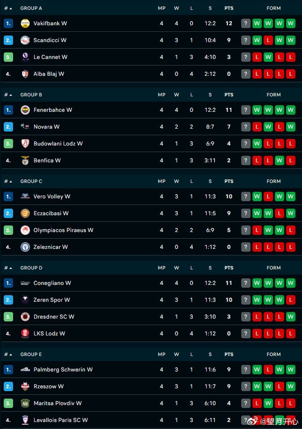This screenshot has height=429, width=302.
Task: Click the Zeren Spor W team name
Action: [x=52, y=300]
